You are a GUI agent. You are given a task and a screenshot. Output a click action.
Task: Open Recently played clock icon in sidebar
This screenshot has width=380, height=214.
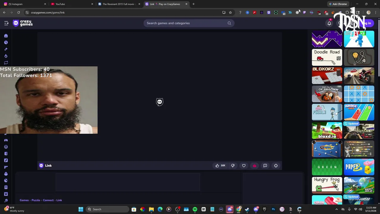pyautogui.click(x=6, y=43)
